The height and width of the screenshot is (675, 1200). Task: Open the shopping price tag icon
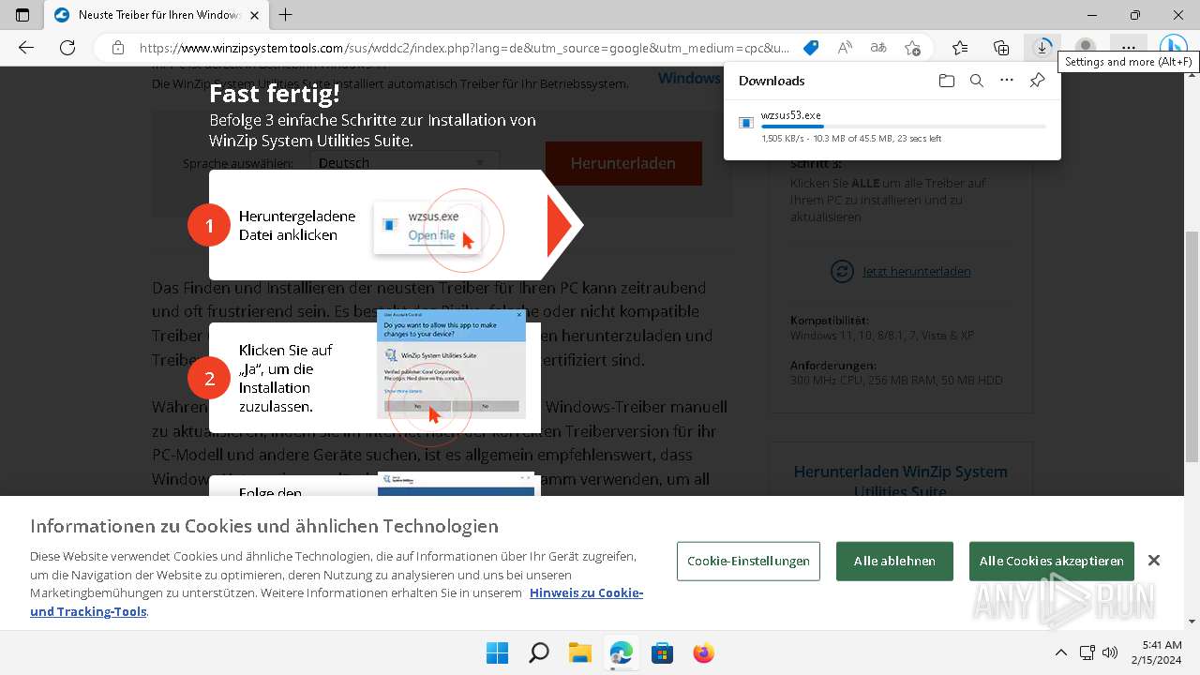click(811, 48)
